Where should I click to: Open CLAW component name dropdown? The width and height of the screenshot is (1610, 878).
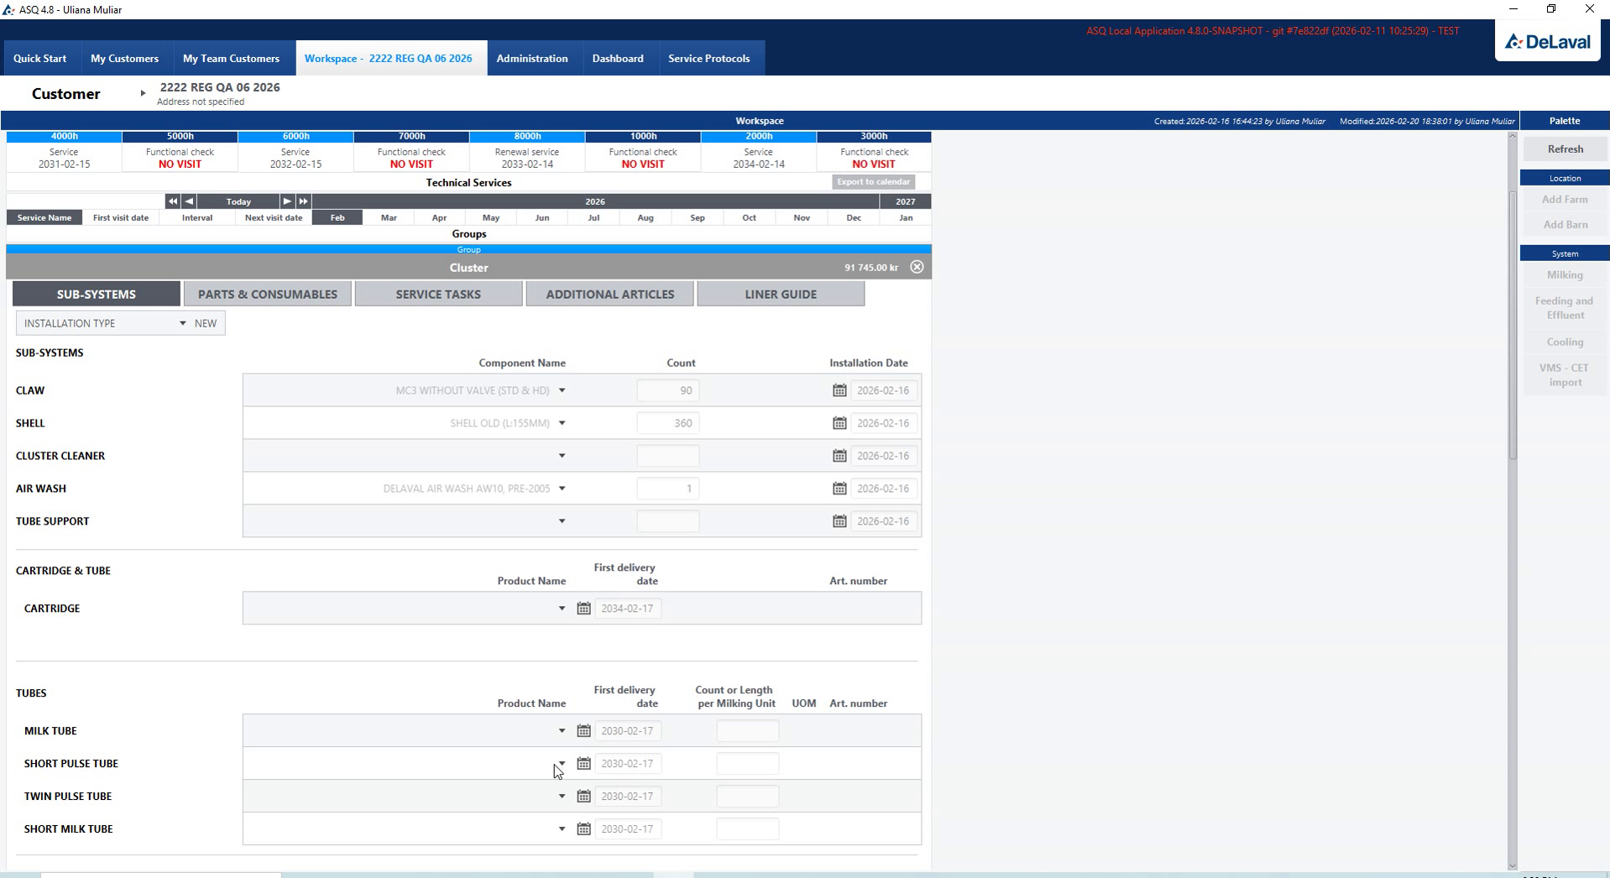click(562, 390)
